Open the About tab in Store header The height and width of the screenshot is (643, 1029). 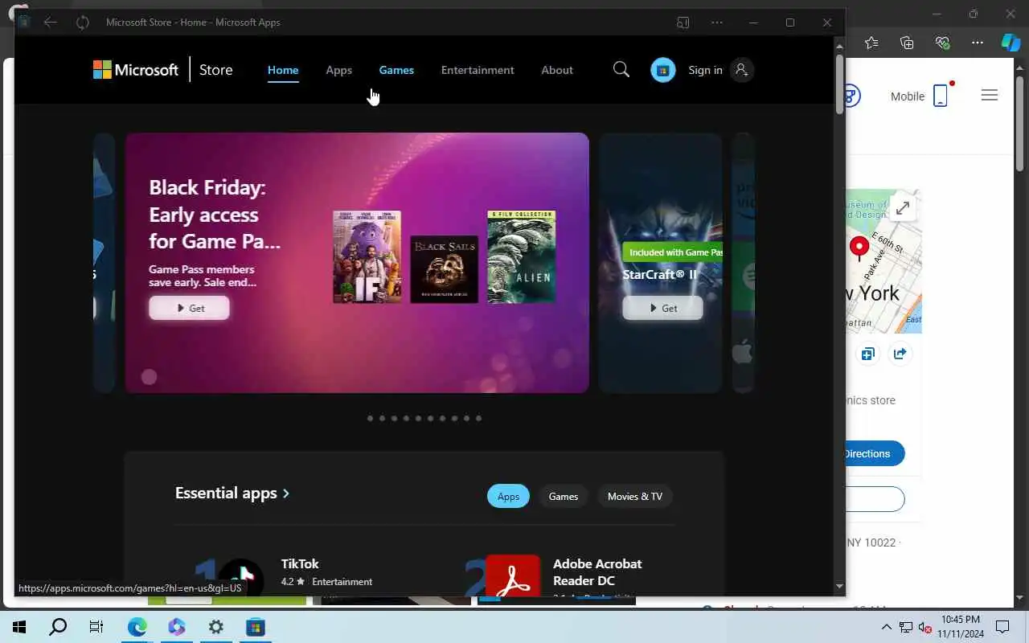(557, 70)
